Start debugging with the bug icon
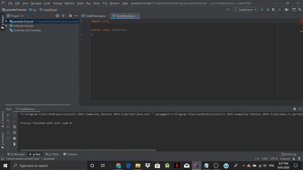Image resolution: width=303 pixels, height=170 pixels. point(268,9)
